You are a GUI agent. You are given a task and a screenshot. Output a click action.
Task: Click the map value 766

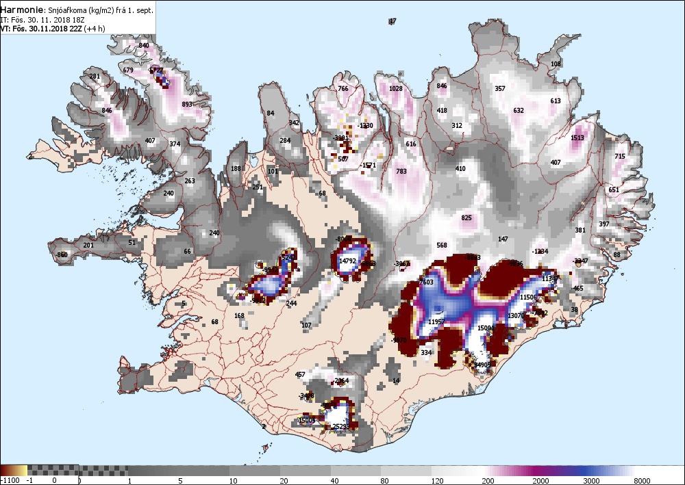[x=343, y=88]
